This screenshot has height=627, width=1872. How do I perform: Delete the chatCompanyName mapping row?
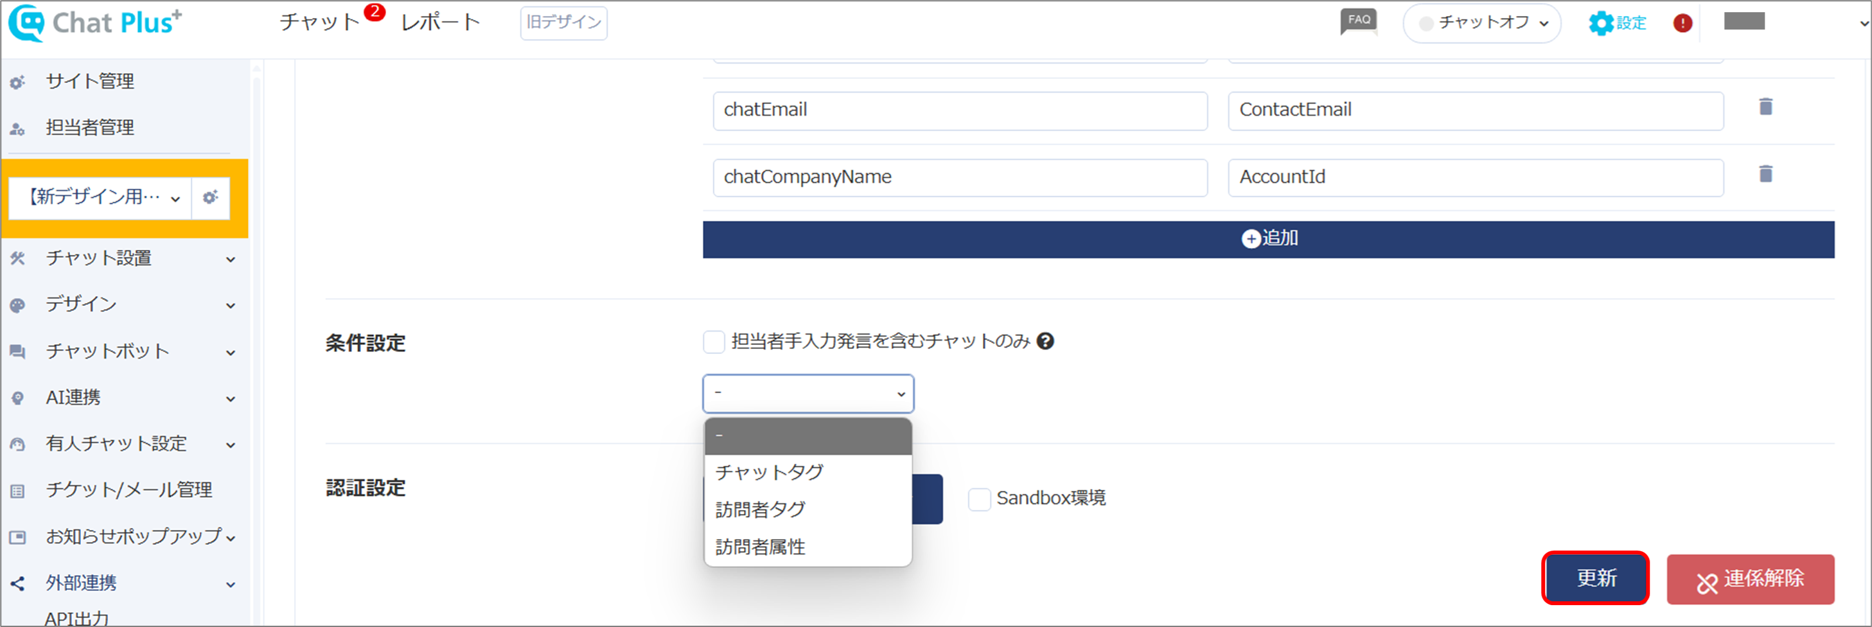click(1765, 173)
